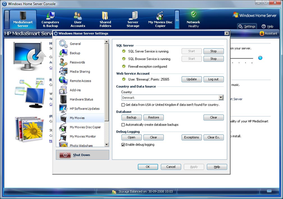
Task: Click the Database Clear button
Action: tap(214, 117)
